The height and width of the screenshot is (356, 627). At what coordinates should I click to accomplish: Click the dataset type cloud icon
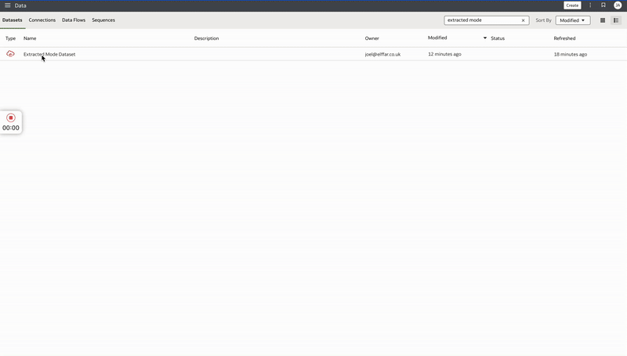(10, 53)
